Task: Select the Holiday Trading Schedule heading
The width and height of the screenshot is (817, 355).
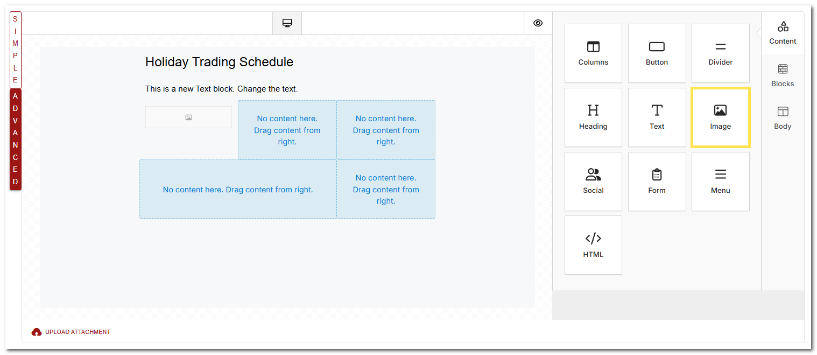Action: 219,62
